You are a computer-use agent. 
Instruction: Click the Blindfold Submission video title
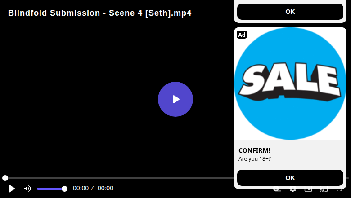point(100,13)
